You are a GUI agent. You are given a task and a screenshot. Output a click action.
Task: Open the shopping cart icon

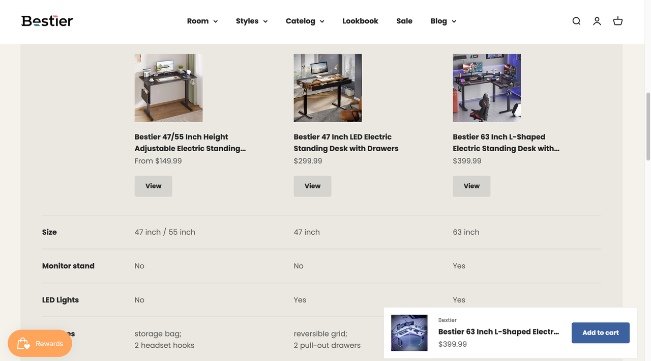(x=618, y=21)
